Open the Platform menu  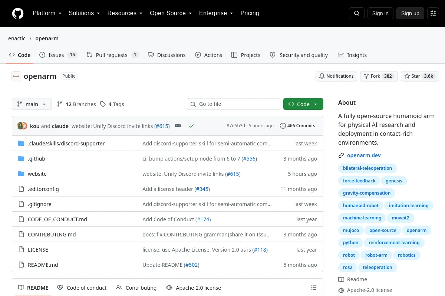point(47,13)
